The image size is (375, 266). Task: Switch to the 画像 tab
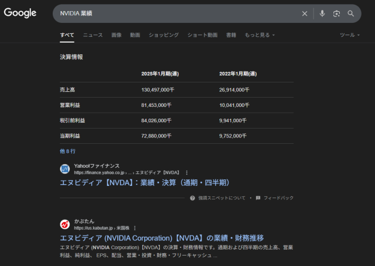point(117,35)
